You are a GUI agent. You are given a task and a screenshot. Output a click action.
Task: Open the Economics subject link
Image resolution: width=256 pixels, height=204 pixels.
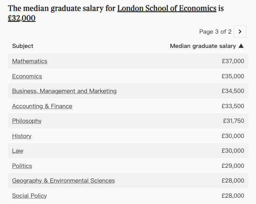pyautogui.click(x=27, y=76)
